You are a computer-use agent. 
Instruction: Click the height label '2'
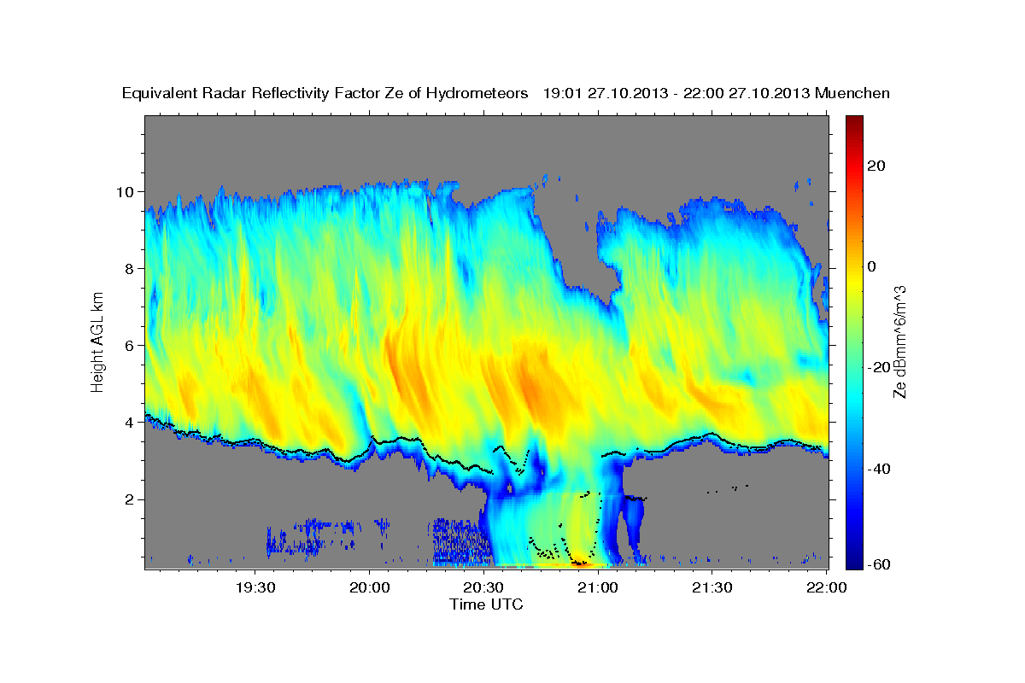(x=131, y=499)
